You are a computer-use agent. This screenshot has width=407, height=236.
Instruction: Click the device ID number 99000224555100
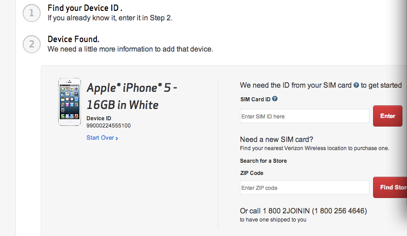[x=108, y=126]
